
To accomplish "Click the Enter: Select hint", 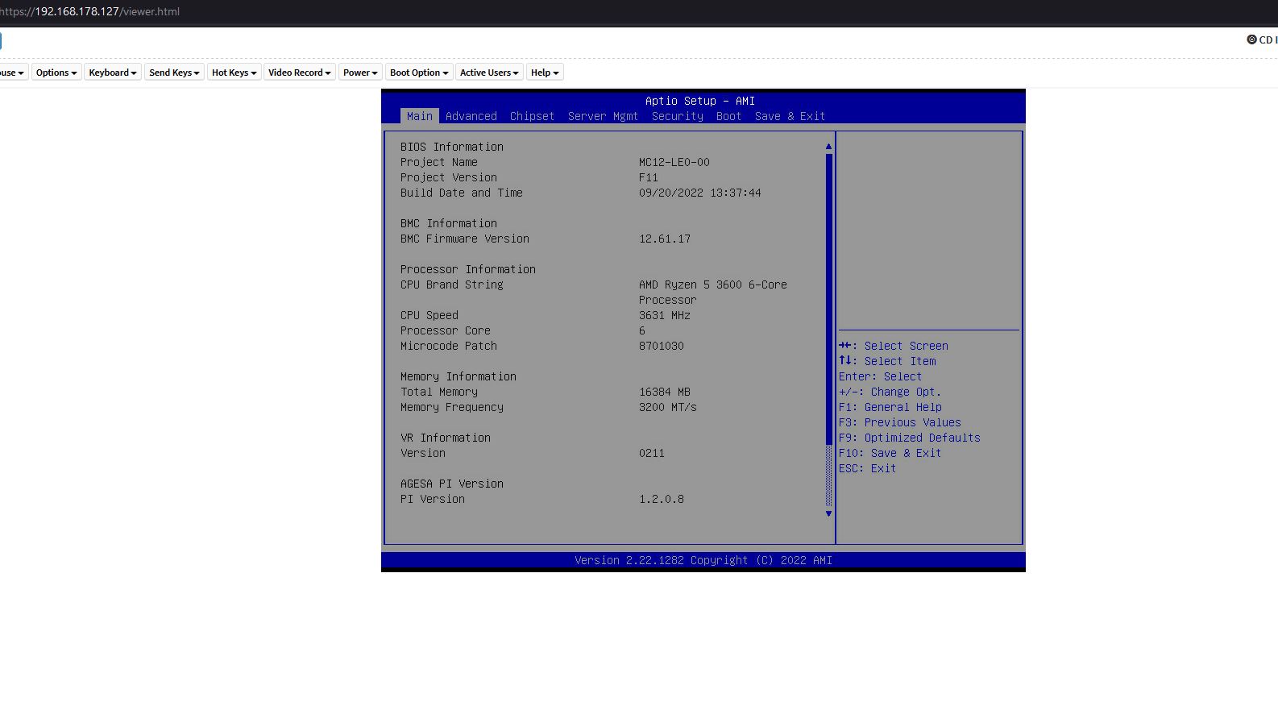I will (x=881, y=376).
